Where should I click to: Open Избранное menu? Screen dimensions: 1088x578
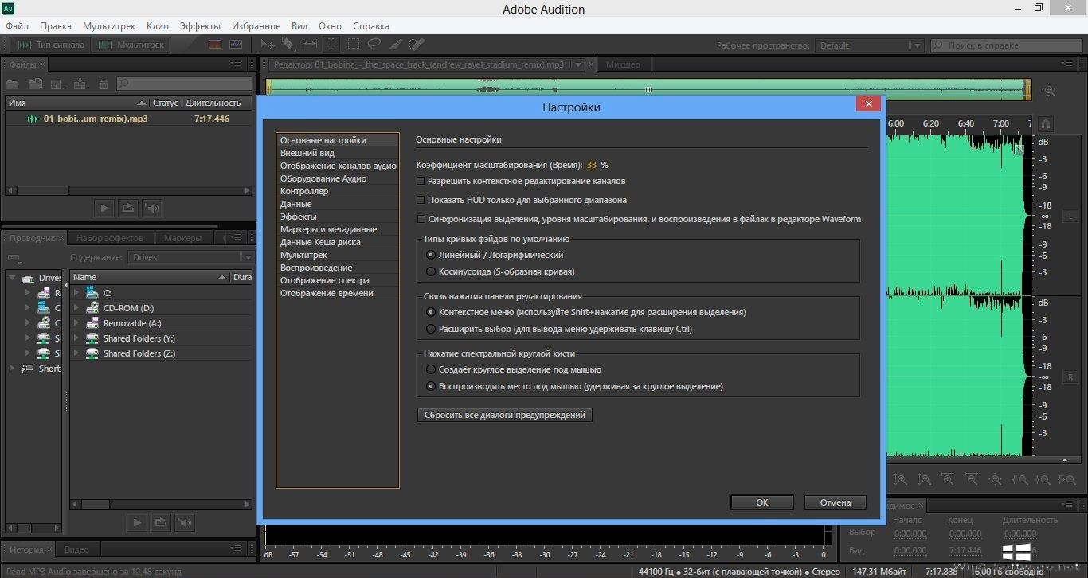pyautogui.click(x=256, y=26)
